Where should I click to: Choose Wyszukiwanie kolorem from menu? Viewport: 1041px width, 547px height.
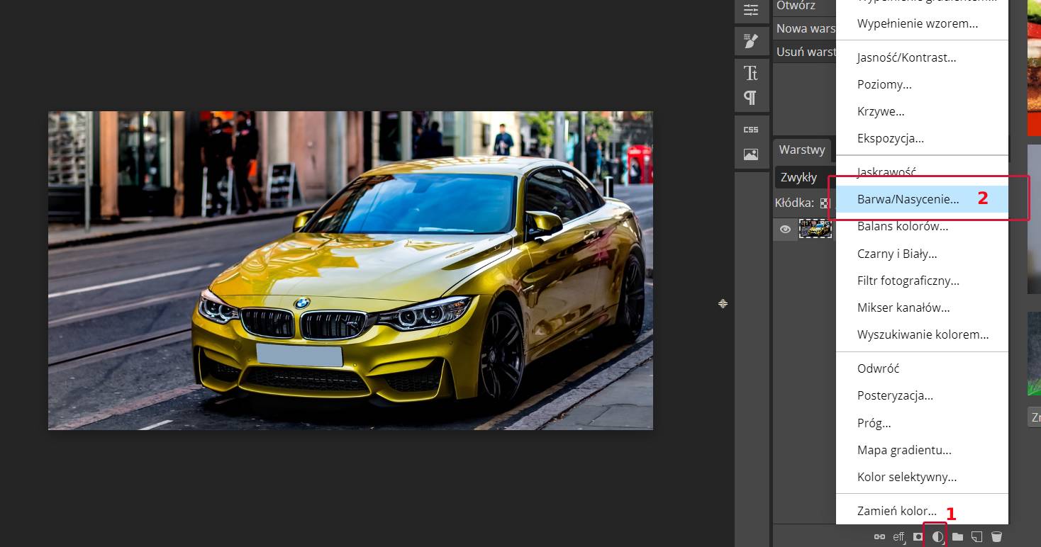(922, 334)
